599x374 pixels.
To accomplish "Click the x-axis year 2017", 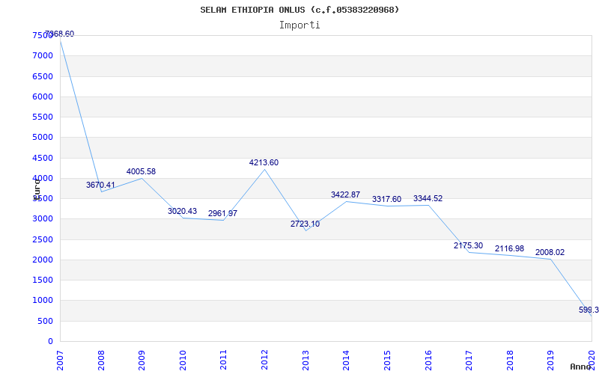I will (469, 361).
